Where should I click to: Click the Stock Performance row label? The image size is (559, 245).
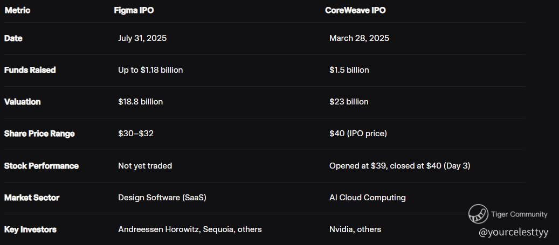42,166
